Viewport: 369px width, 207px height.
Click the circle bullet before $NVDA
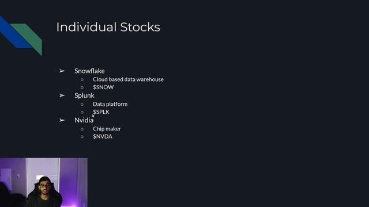[82, 137]
